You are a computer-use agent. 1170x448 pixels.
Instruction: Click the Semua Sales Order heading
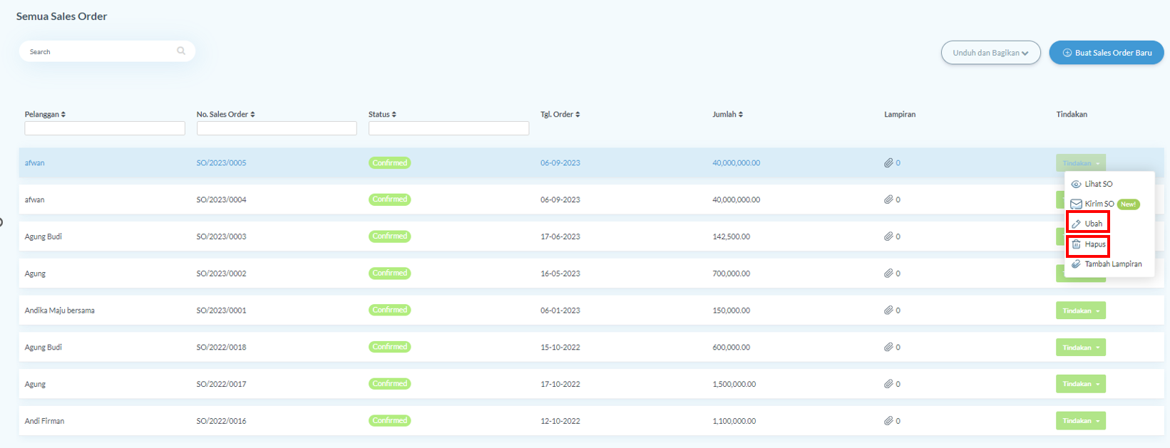pos(61,16)
